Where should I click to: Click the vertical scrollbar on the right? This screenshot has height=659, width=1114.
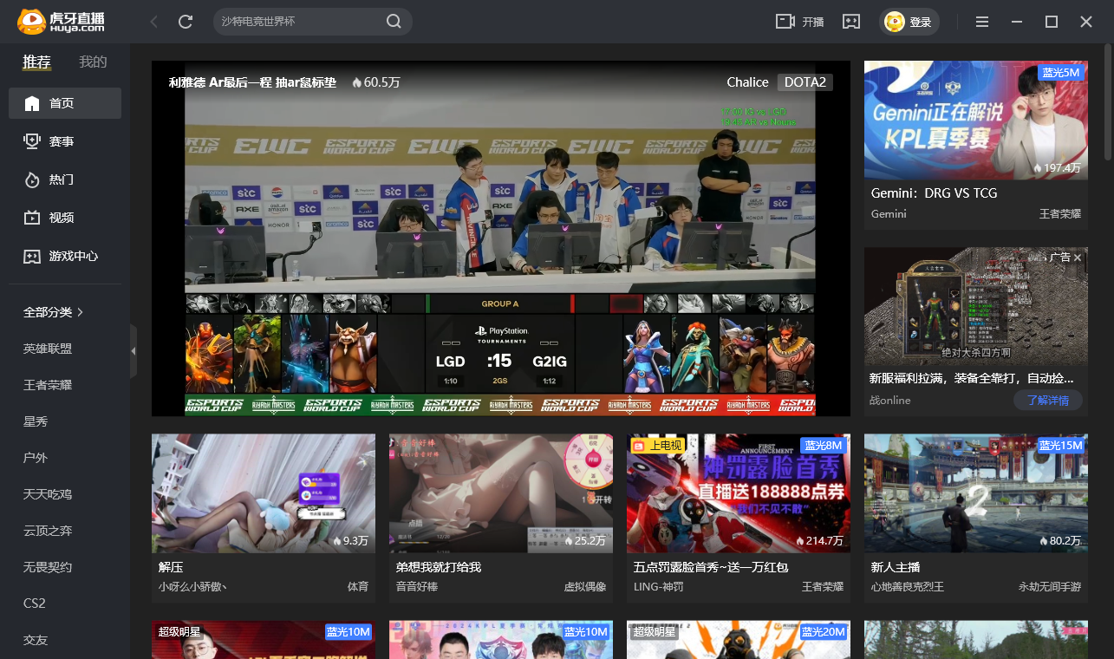click(x=1108, y=104)
